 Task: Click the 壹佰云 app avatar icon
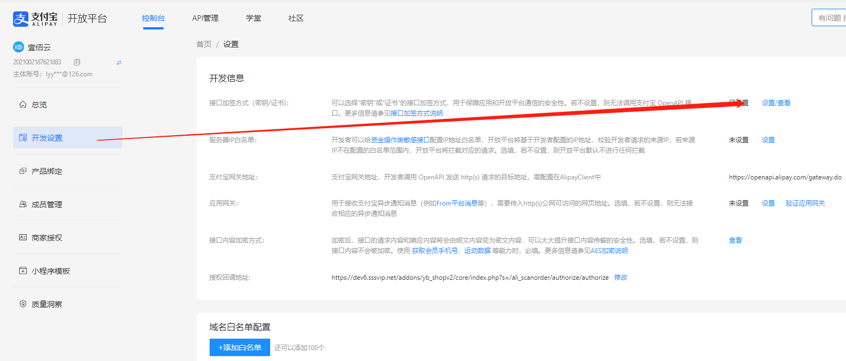point(19,47)
